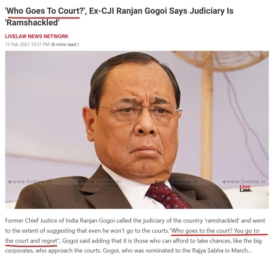Click the word 'Ramshackled' in the headline
Viewport: 273px width, 260px height.
[32, 22]
